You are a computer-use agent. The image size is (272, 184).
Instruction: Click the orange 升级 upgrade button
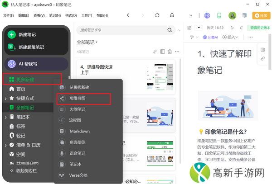[261, 15]
